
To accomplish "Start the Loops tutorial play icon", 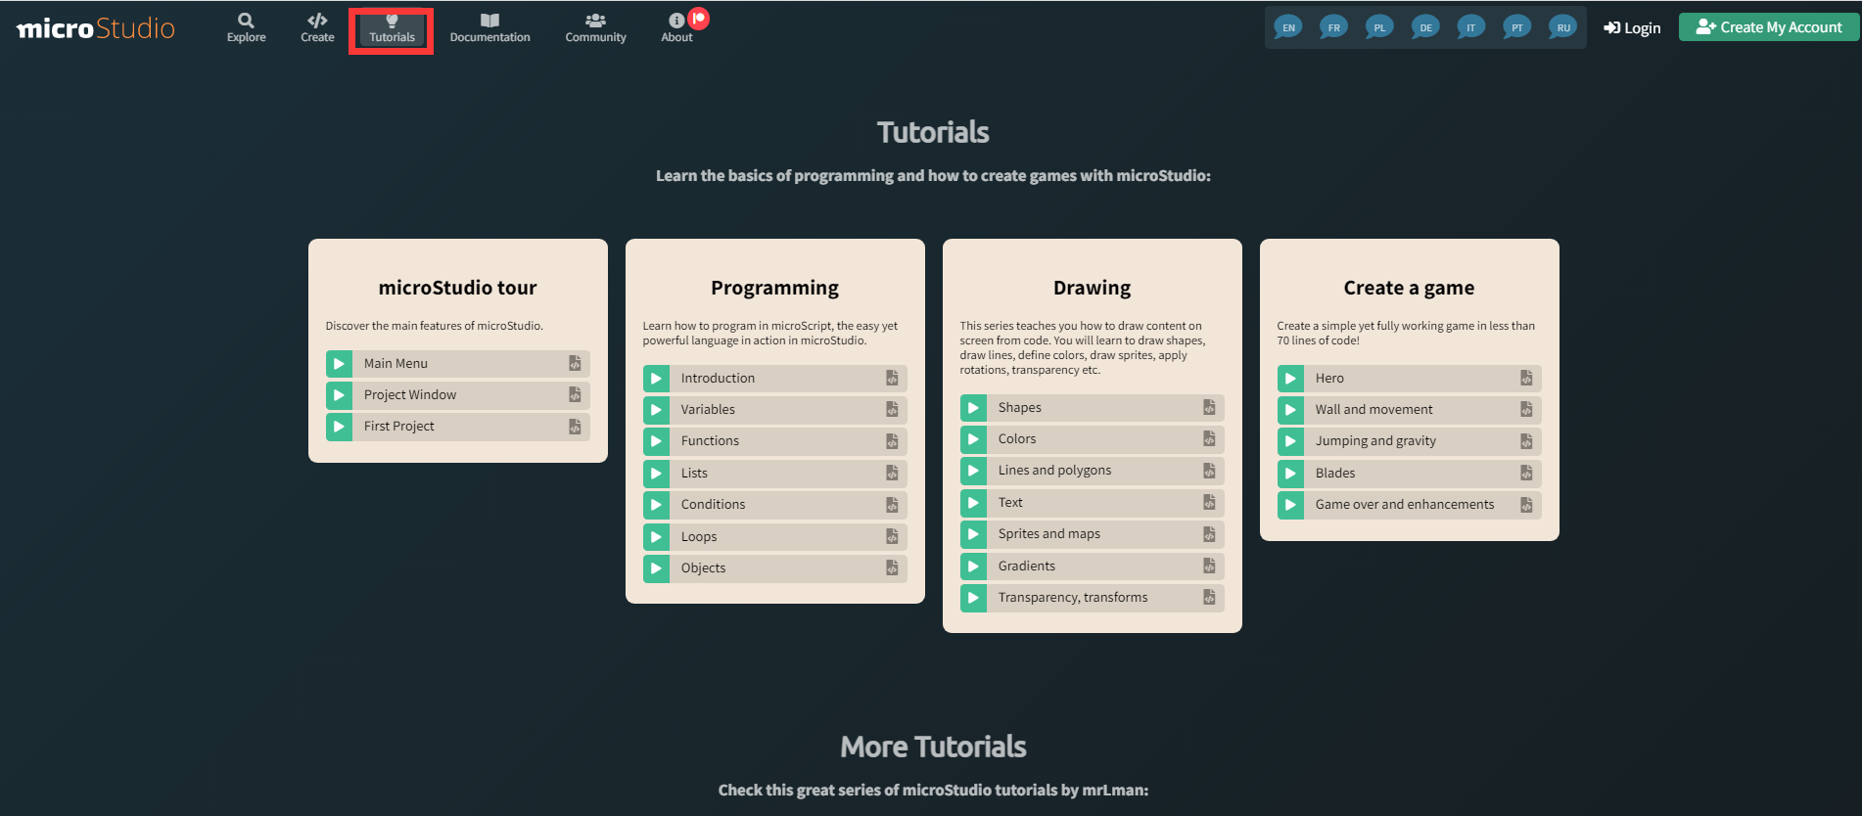I will [656, 537].
